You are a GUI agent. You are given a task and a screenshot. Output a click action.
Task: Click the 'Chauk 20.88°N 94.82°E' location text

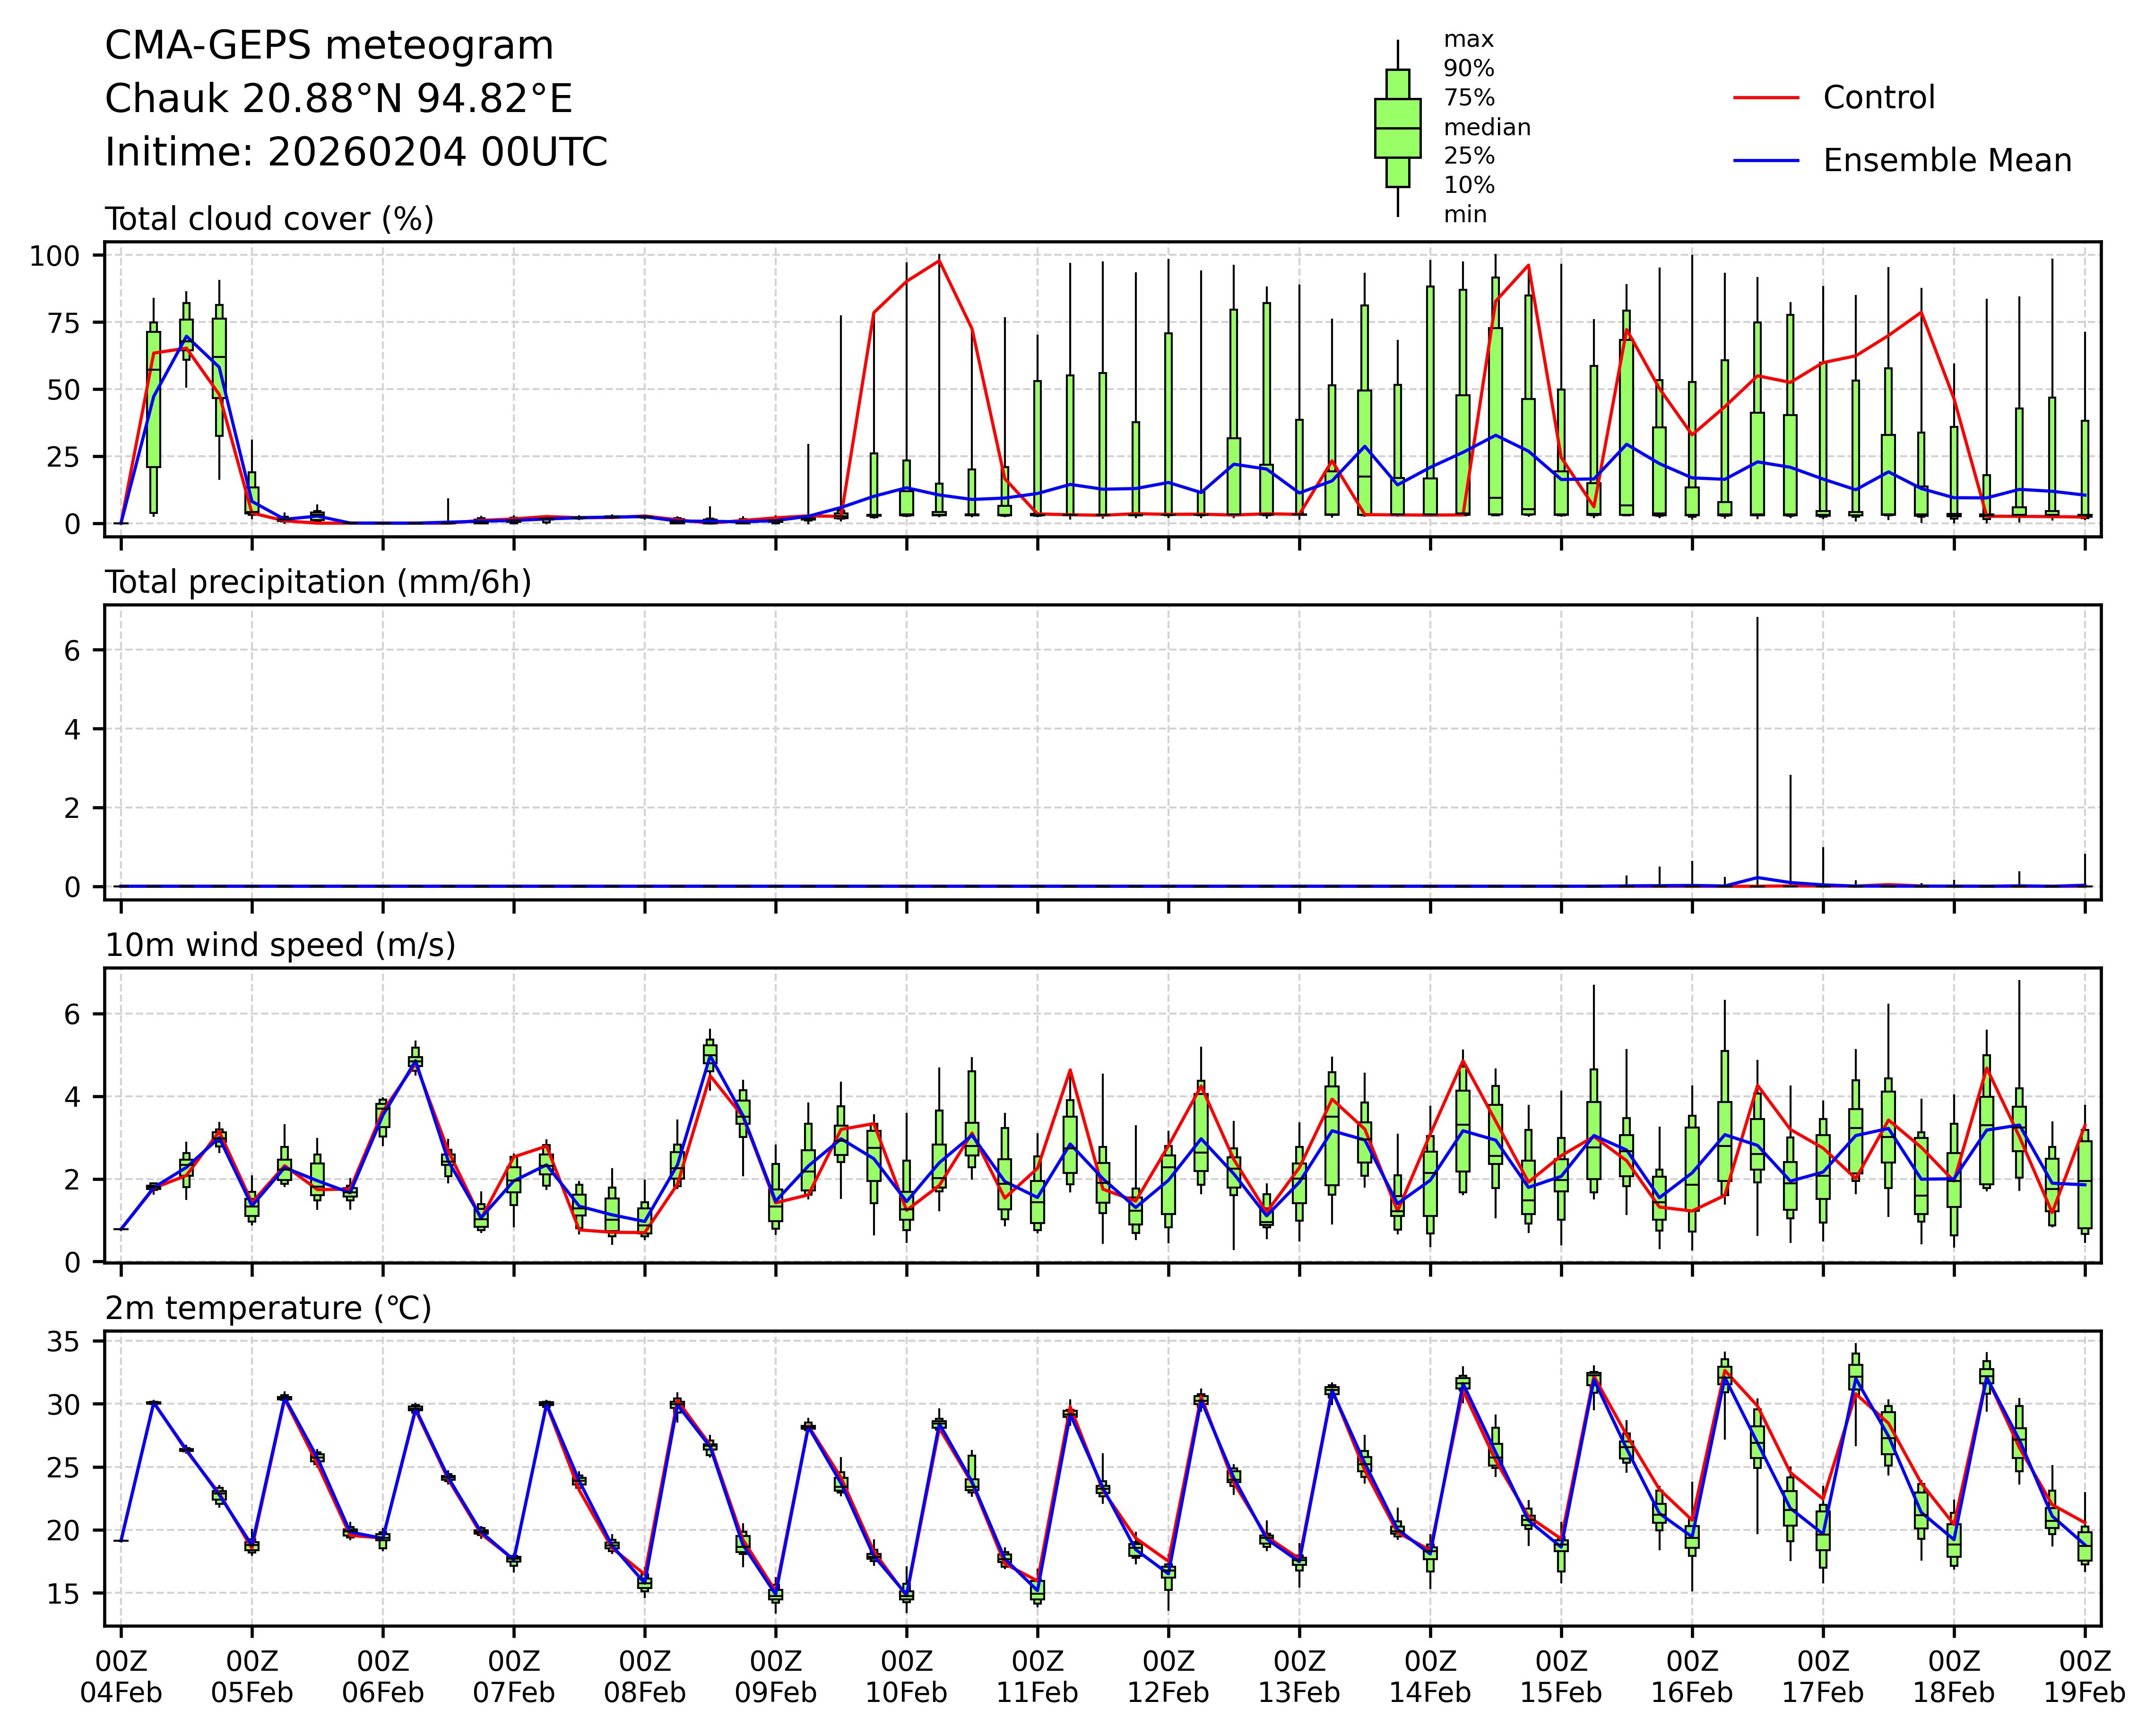point(338,99)
